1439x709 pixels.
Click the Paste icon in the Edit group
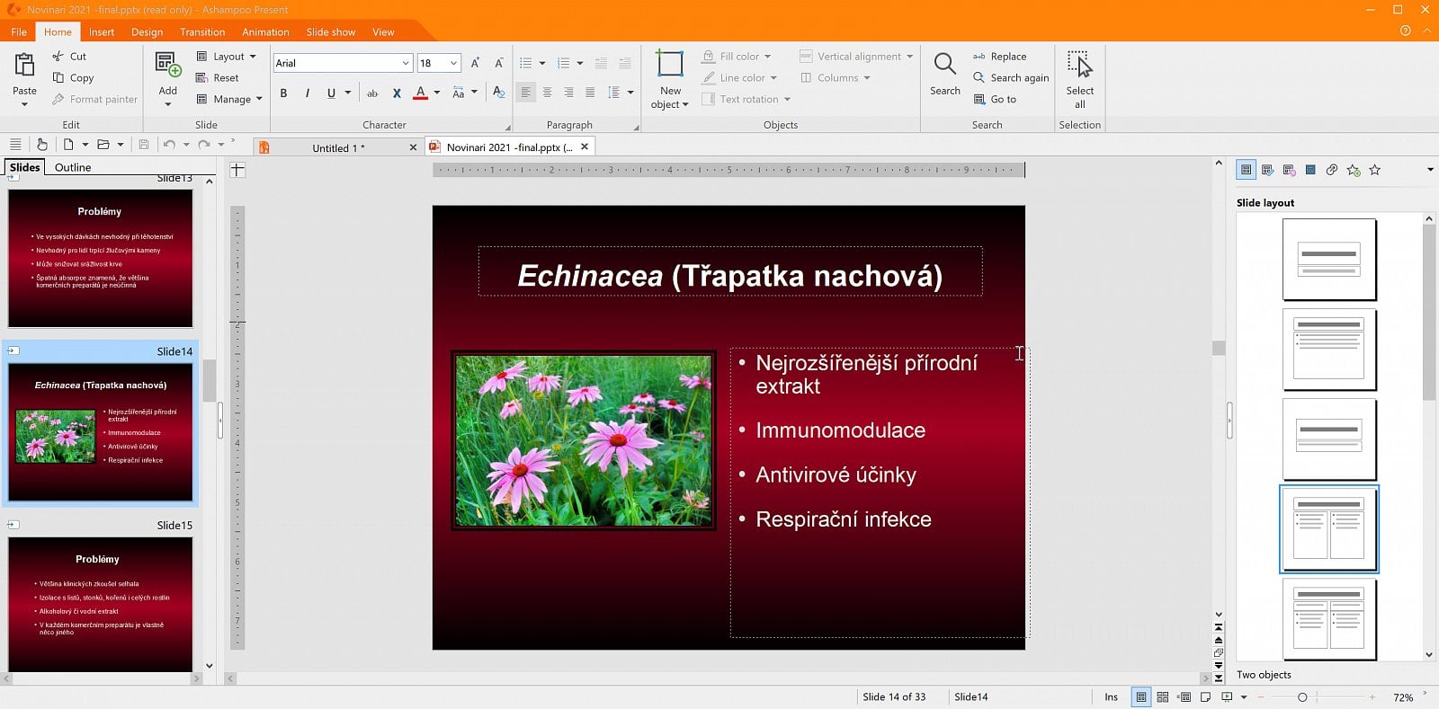coord(24,65)
